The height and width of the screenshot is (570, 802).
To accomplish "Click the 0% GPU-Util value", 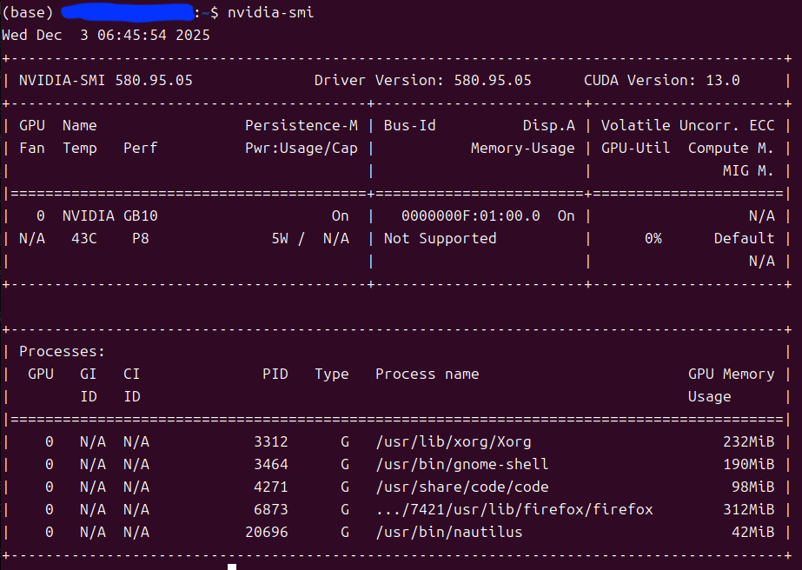I will coord(653,238).
